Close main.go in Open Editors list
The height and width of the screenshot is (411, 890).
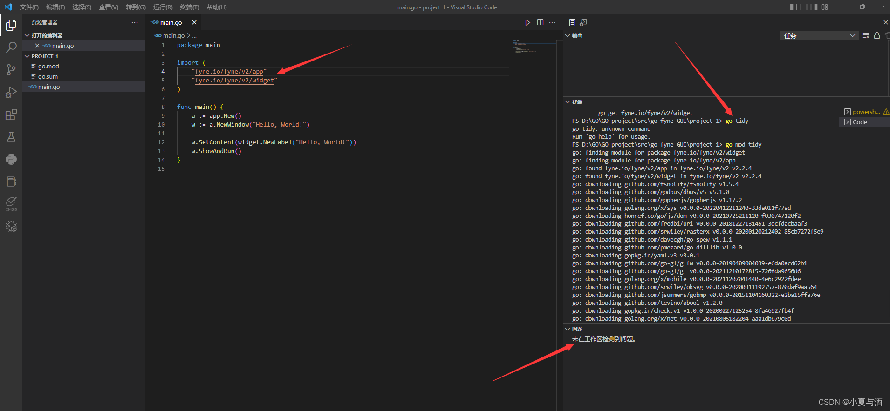coord(37,46)
